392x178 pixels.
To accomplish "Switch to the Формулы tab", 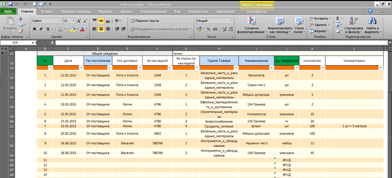I will click(105, 11).
